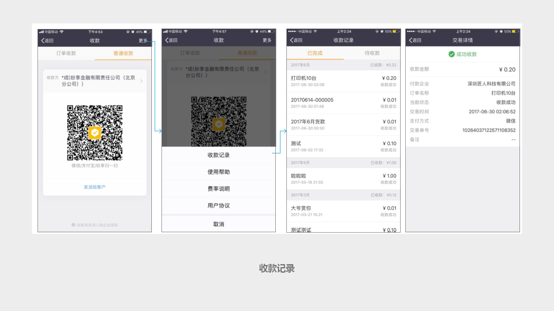
Task: Open the 打印机10台 record
Action: (343, 81)
